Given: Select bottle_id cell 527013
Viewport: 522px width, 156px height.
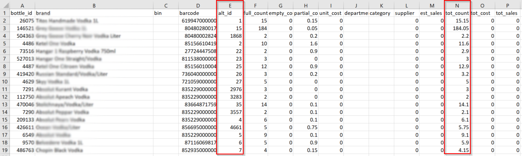Looking at the screenshot, I should tap(22, 59).
